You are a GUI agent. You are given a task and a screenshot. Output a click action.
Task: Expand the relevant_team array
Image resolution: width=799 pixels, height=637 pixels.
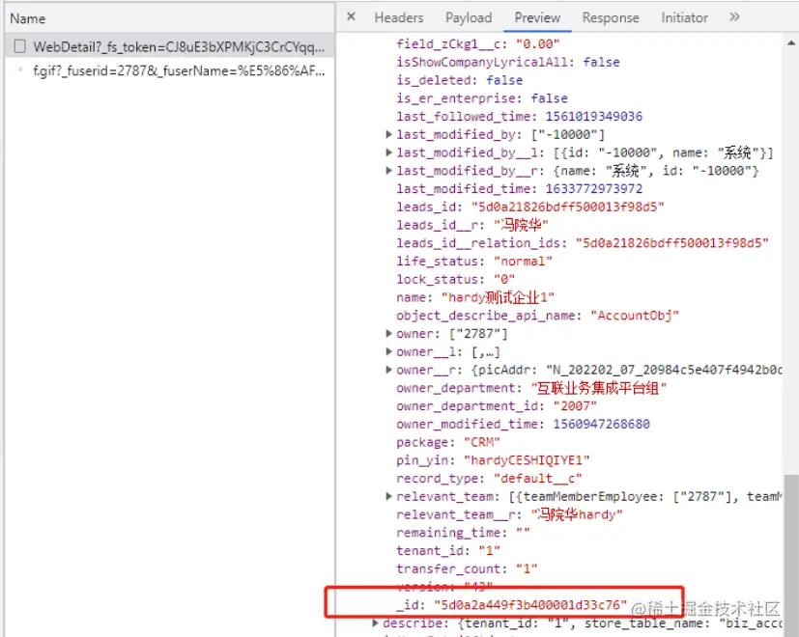pos(388,496)
